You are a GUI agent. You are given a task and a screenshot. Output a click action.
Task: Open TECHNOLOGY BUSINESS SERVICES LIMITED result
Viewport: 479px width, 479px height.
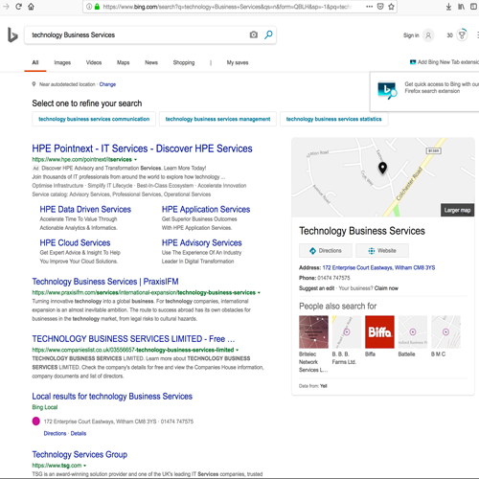133,338
